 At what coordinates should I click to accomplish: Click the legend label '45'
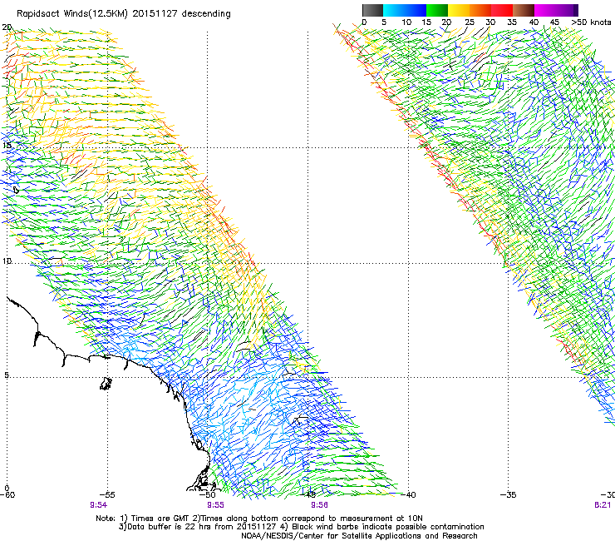coord(554,22)
